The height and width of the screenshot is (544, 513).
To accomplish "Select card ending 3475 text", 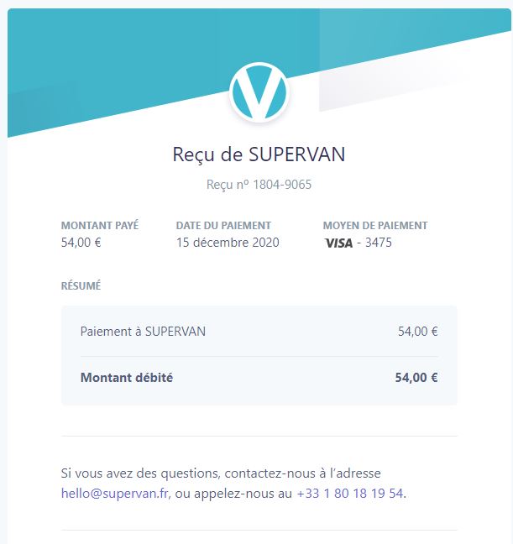I will click(379, 242).
